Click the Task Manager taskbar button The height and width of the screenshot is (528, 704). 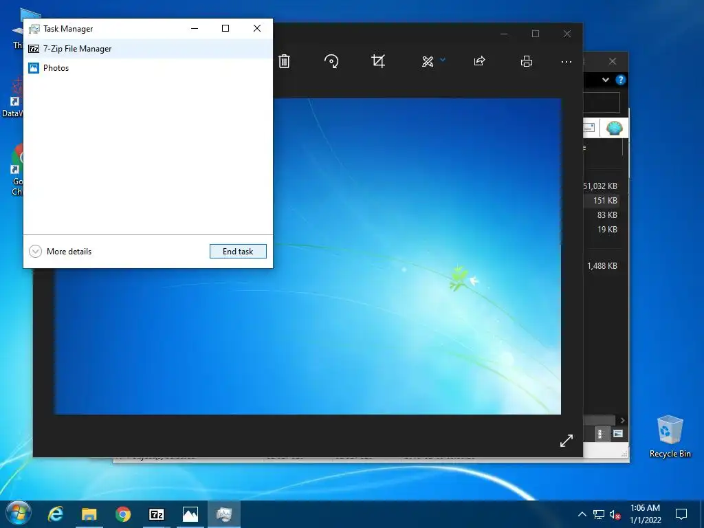[223, 514]
